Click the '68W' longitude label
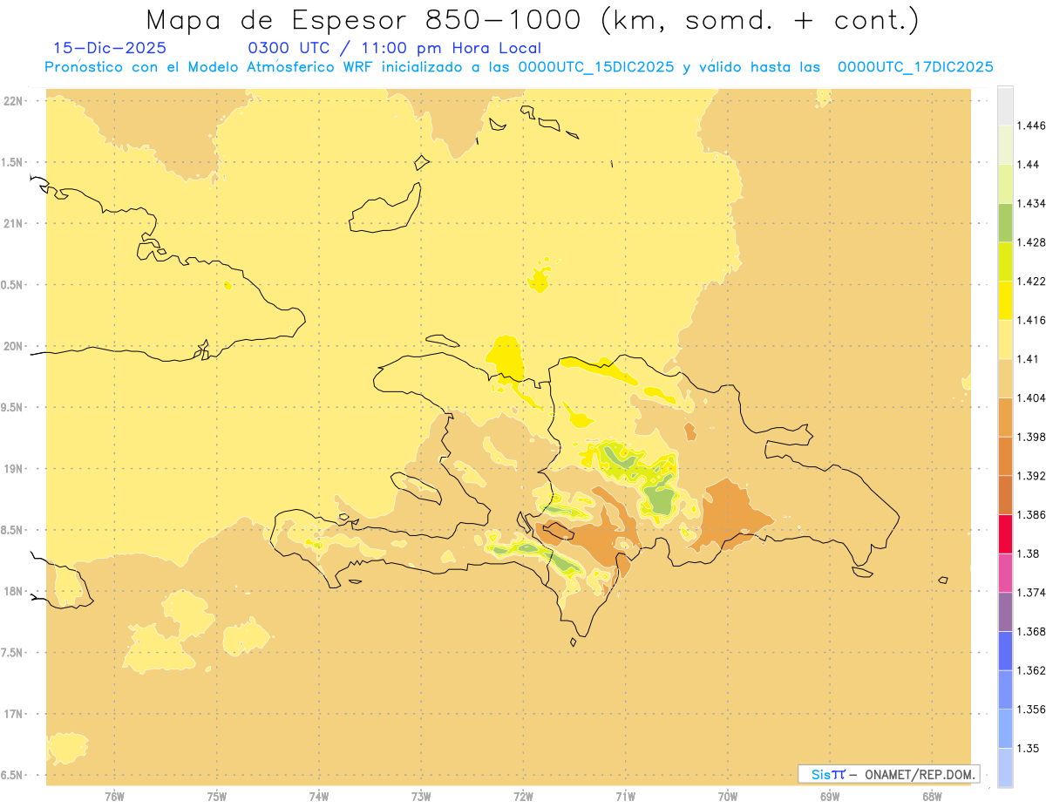 pos(932,797)
